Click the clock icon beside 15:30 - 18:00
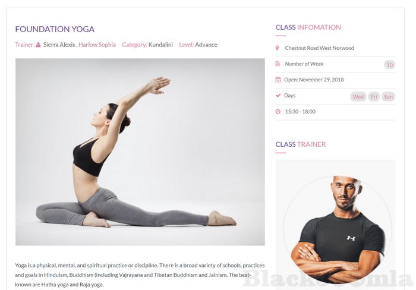416x290 pixels. pos(278,112)
